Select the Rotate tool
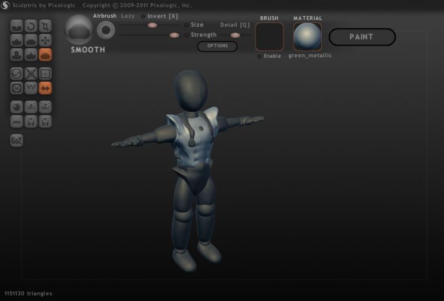Screen dimensions: 444x301 pyautogui.click(x=31, y=26)
